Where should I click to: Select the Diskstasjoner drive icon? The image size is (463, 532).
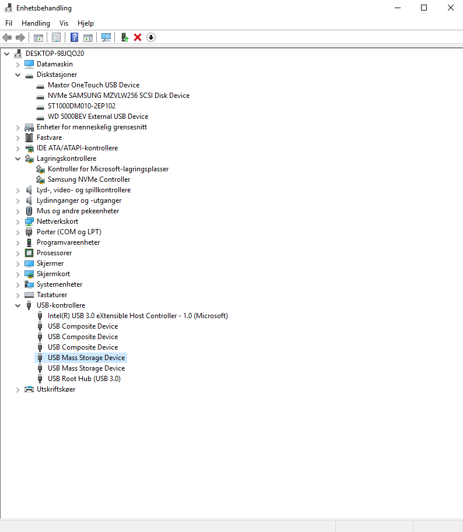[x=29, y=75]
